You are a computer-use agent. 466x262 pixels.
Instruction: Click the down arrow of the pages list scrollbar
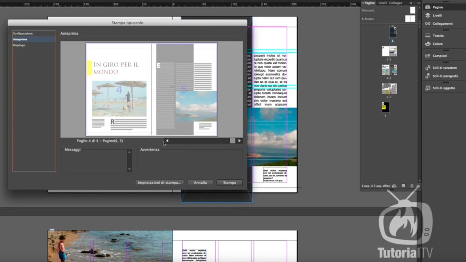(x=419, y=180)
